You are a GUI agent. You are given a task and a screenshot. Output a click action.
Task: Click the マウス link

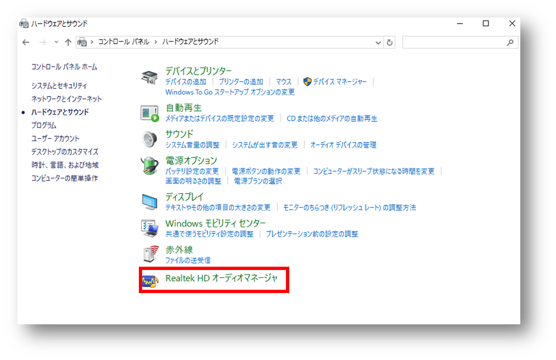[284, 82]
